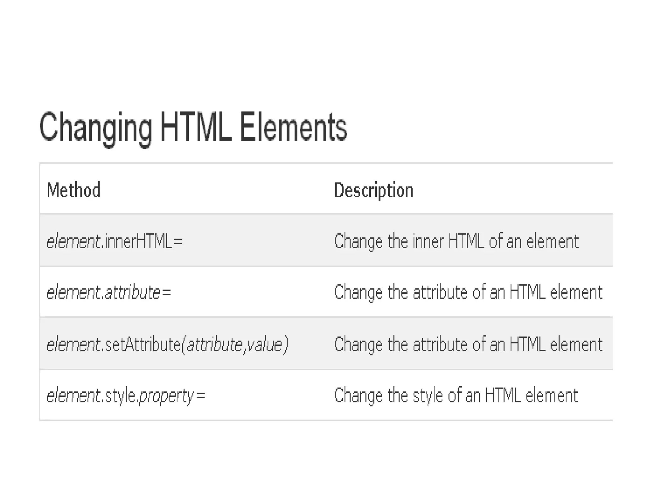Viewport: 645px width, 484px height.
Task: Select the element.innerHTML= method cell
Action: tap(115, 242)
